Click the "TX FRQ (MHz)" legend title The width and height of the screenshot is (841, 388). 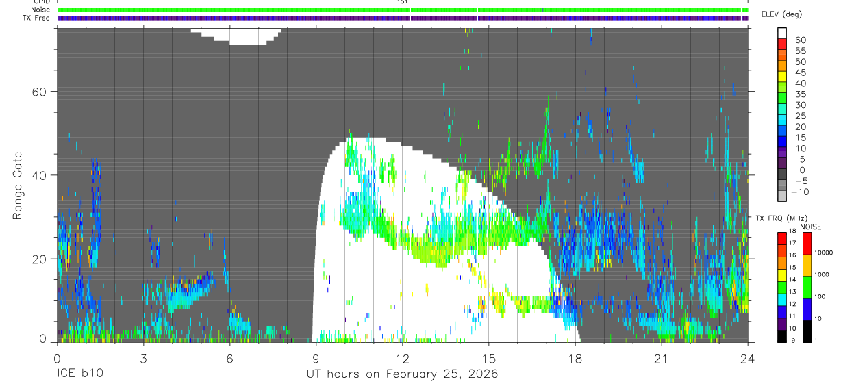coord(781,218)
